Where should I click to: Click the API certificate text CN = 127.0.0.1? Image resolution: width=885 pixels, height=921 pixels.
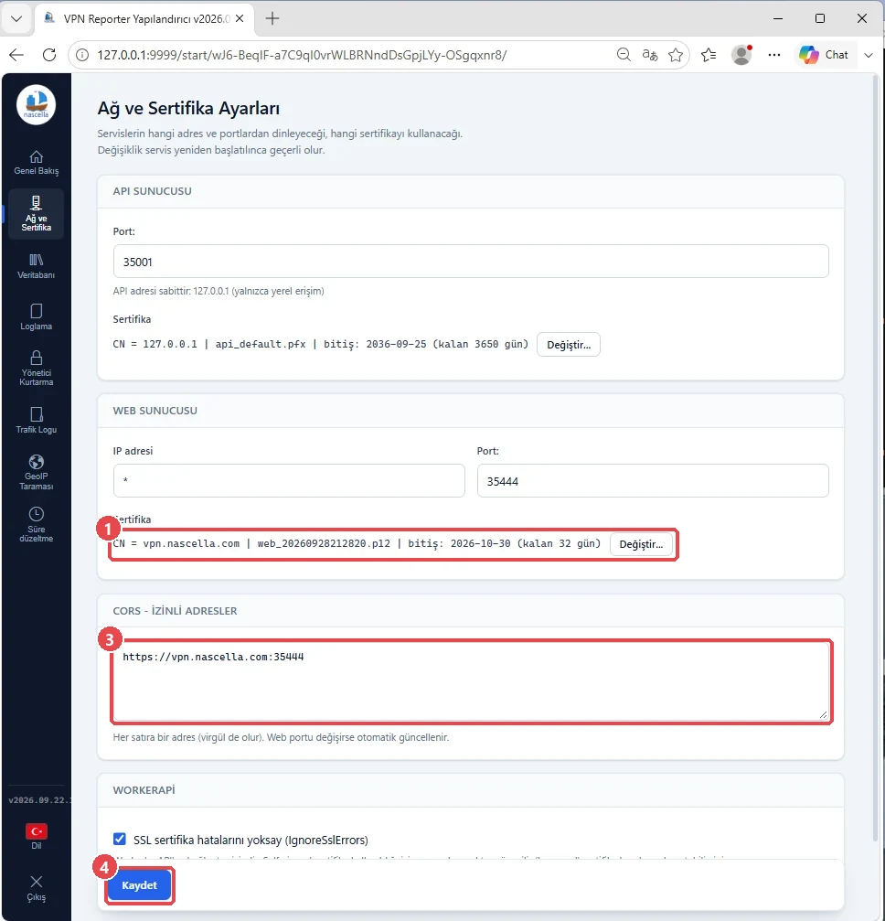[x=155, y=344]
